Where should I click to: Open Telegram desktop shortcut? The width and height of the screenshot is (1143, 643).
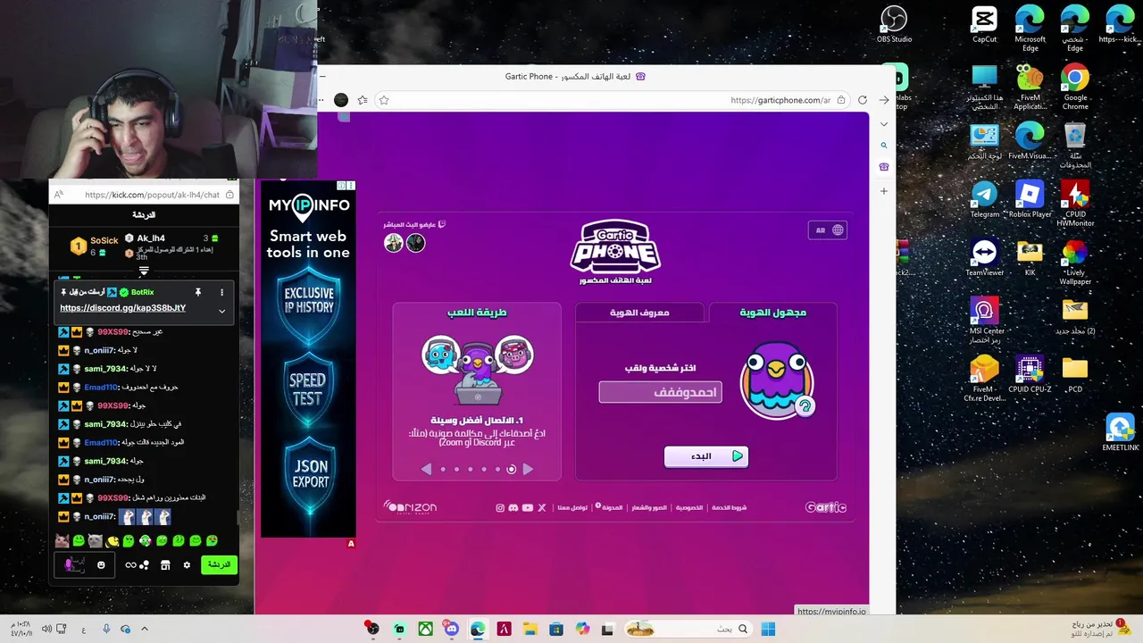(985, 199)
